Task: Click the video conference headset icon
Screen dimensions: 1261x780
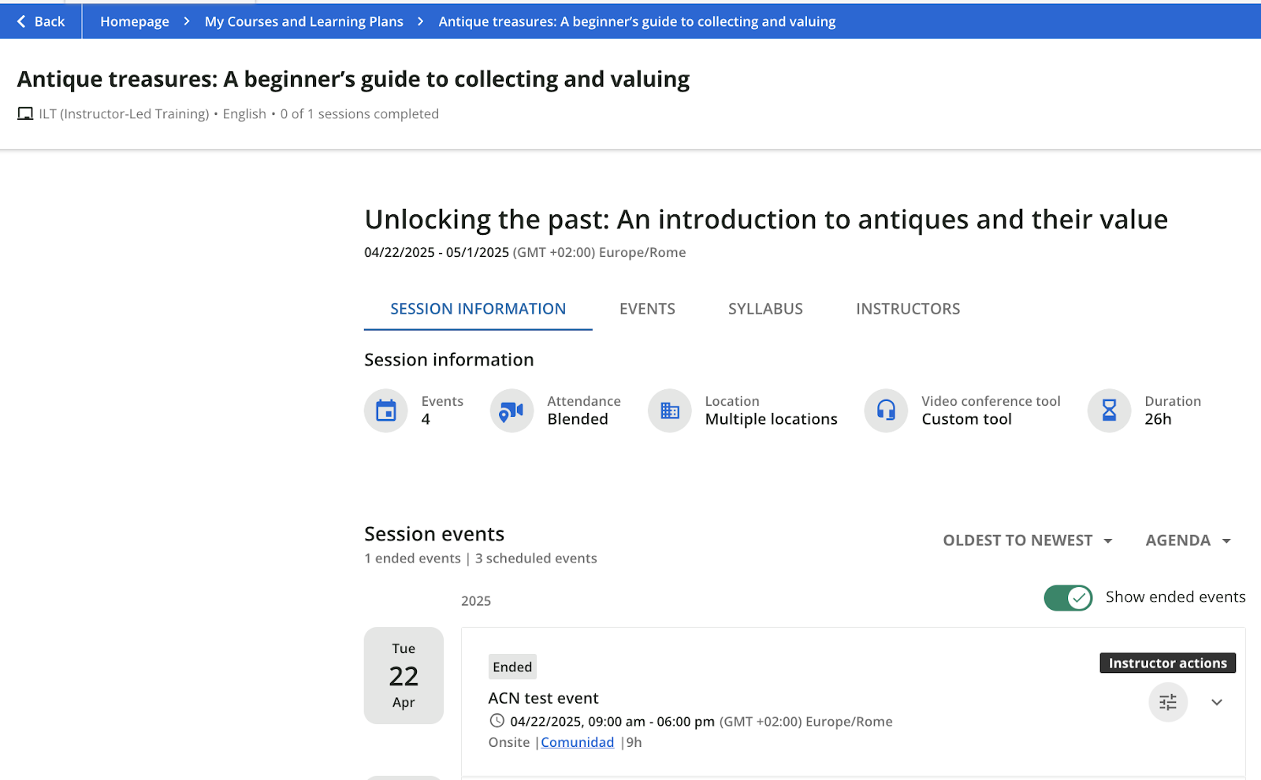Action: click(887, 410)
